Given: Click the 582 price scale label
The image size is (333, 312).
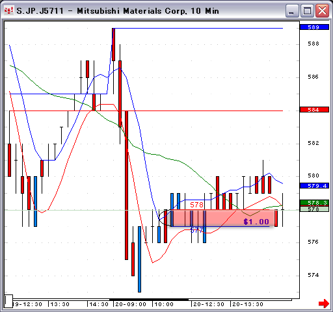Looking at the screenshot, I should (313, 143).
